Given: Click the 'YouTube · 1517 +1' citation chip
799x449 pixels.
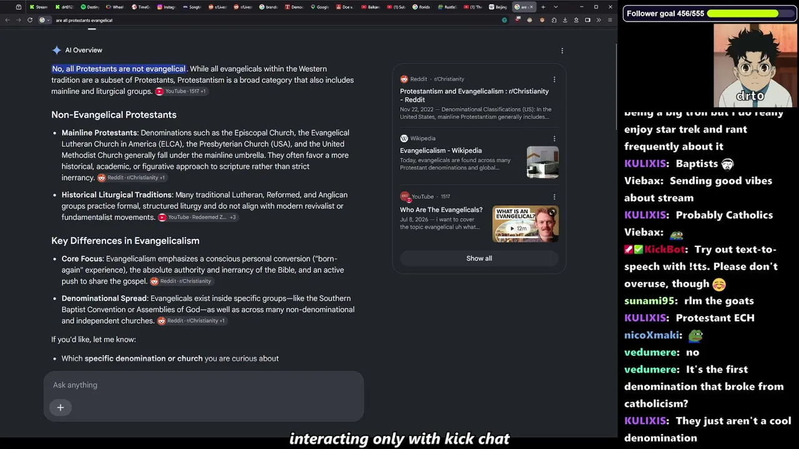Looking at the screenshot, I should point(181,91).
